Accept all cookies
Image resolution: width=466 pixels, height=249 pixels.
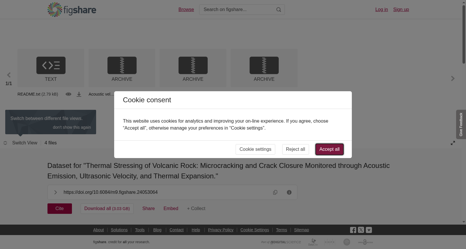(x=329, y=149)
